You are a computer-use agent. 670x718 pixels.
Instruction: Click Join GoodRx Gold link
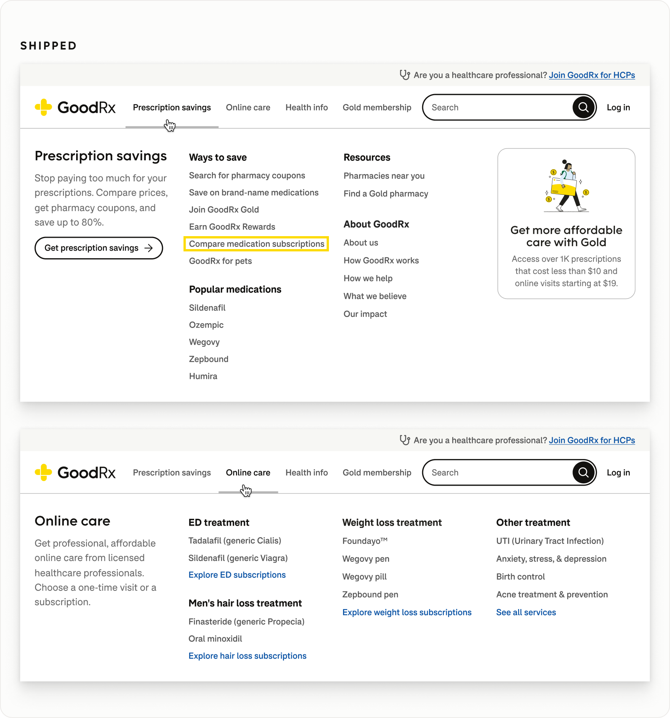coord(224,209)
